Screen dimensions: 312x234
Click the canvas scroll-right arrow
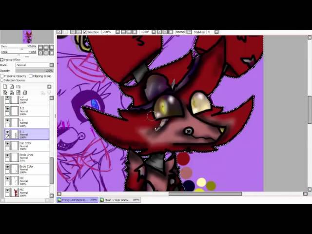pos(305,194)
